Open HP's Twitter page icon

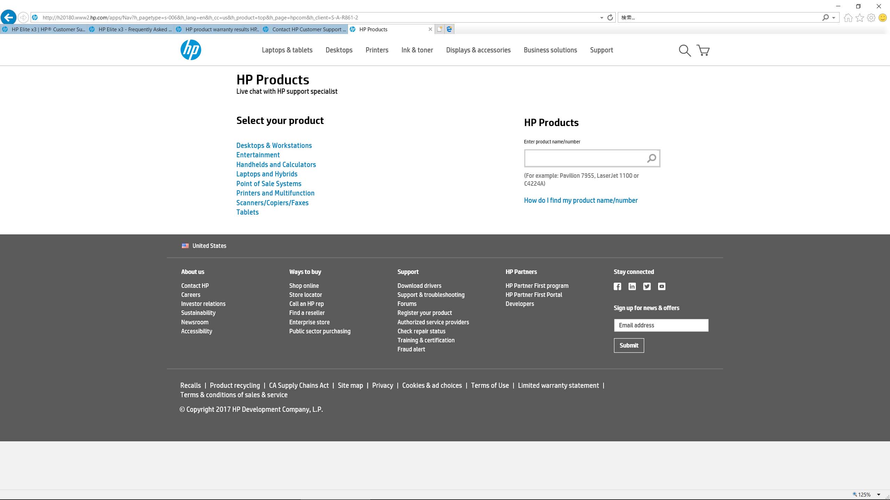coord(647,286)
